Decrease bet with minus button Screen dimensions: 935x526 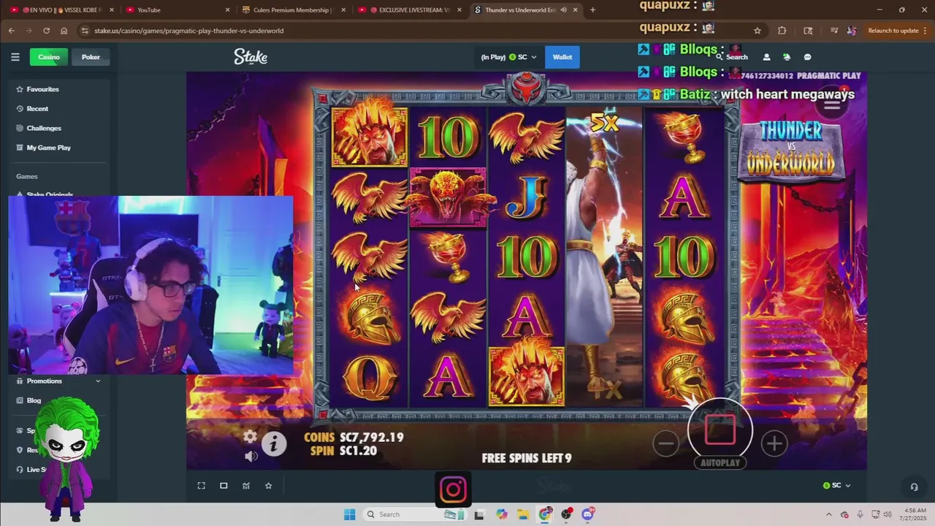coord(665,443)
